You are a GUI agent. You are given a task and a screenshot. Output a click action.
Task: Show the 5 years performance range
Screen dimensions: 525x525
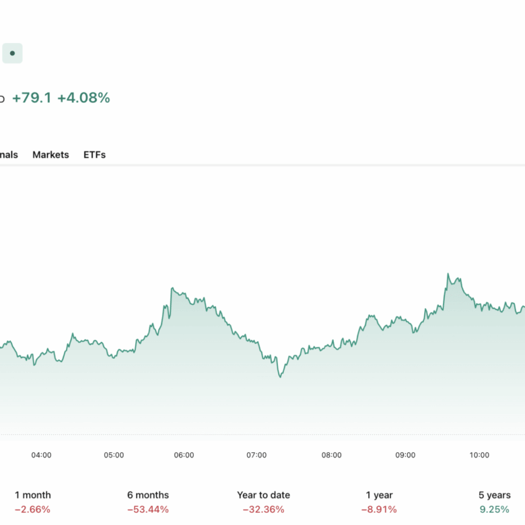[494, 495]
